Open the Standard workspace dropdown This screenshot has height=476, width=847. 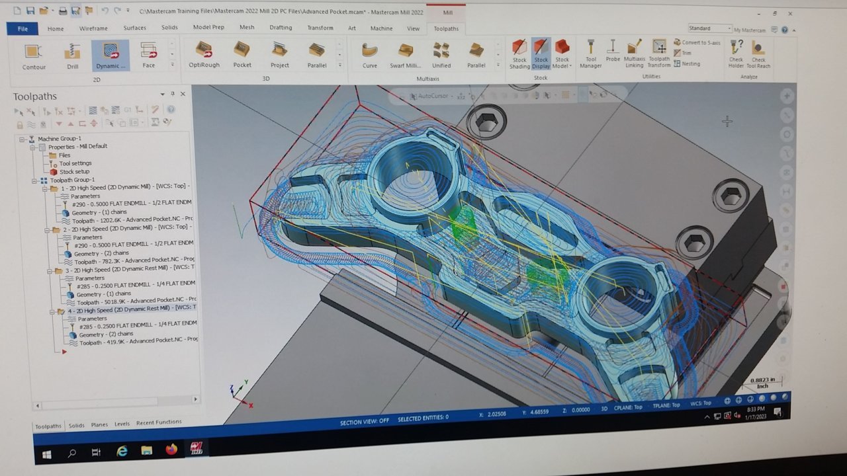(x=709, y=28)
